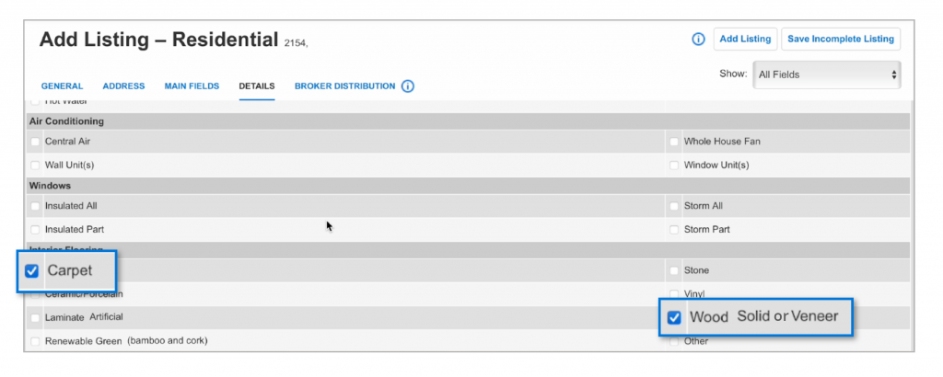Check Renewable Green bamboo and cork
Viewport: 943px width, 377px height.
pyautogui.click(x=35, y=341)
